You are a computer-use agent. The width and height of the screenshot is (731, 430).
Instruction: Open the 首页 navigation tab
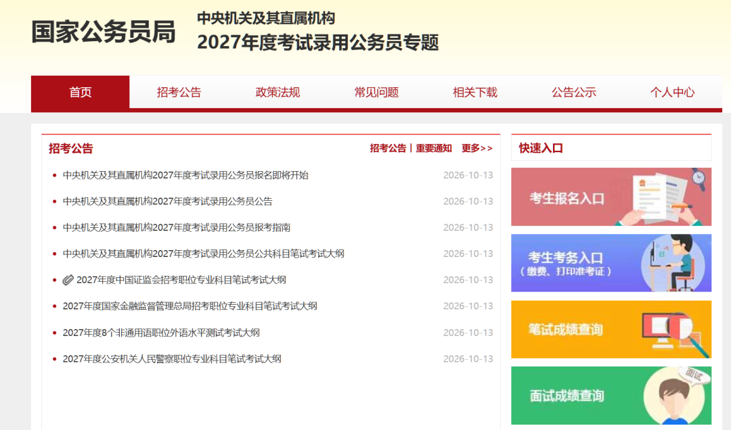point(80,92)
